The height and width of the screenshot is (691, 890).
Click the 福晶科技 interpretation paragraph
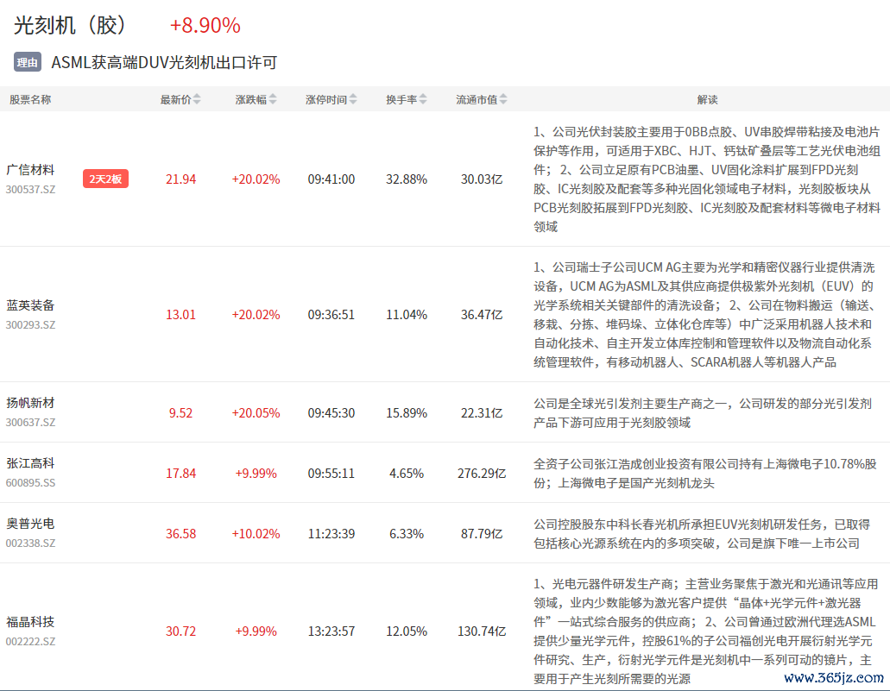(x=705, y=631)
